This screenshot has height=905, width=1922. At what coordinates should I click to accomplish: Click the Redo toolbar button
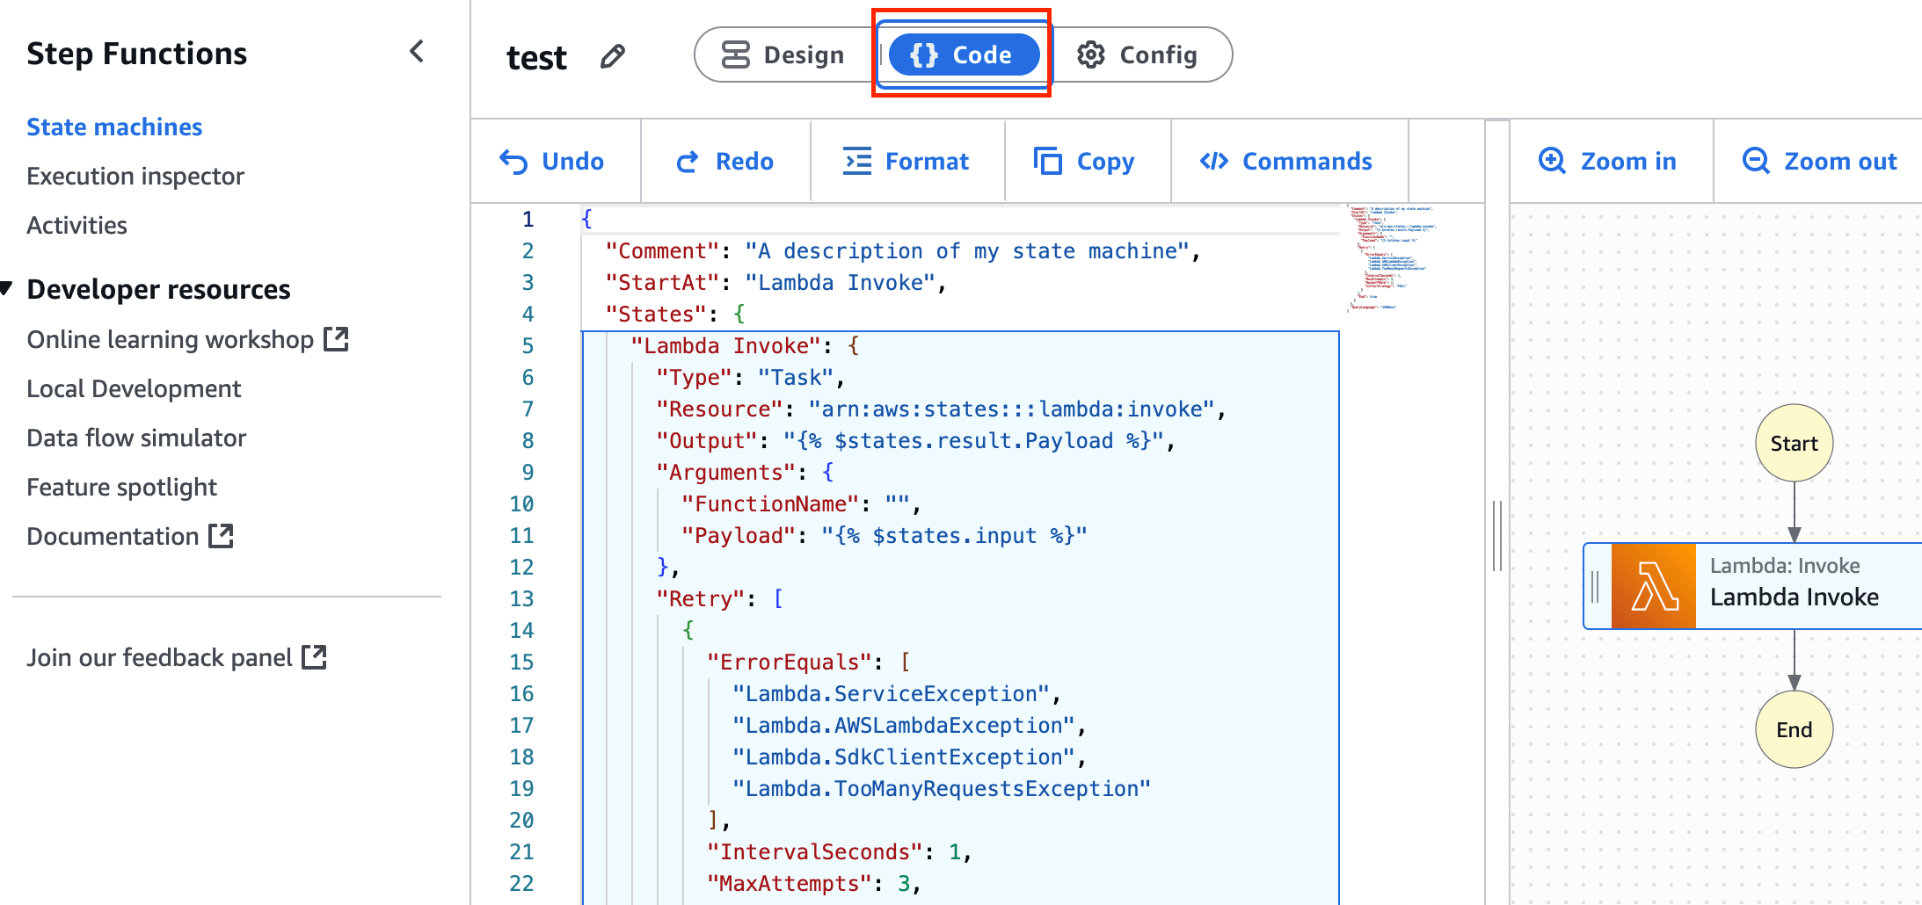(x=724, y=162)
